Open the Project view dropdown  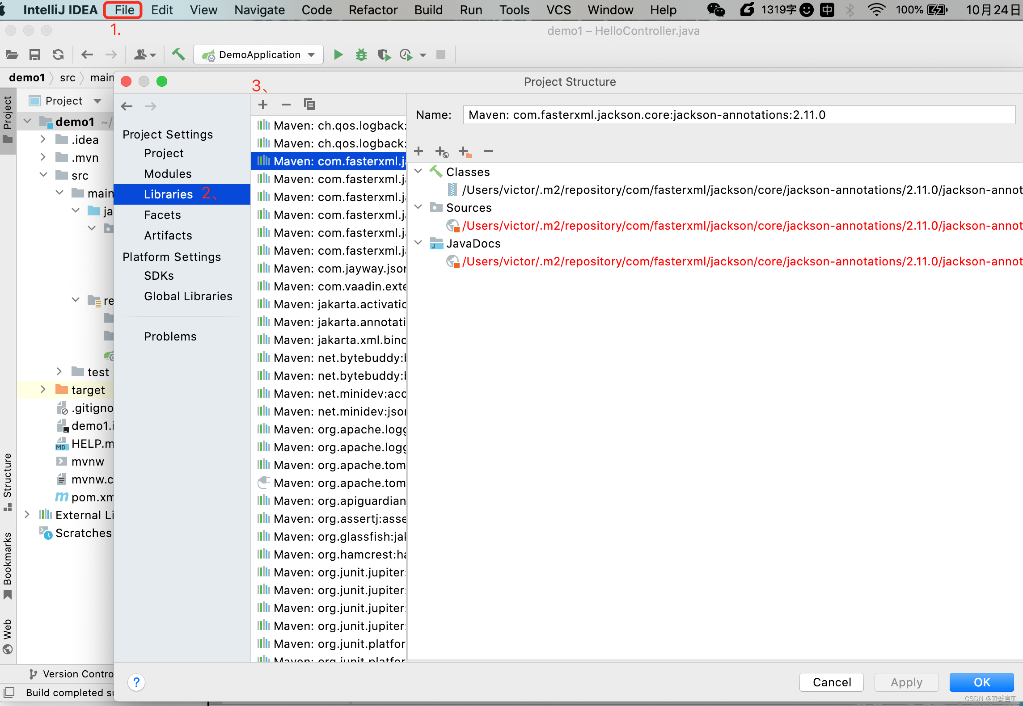(97, 101)
